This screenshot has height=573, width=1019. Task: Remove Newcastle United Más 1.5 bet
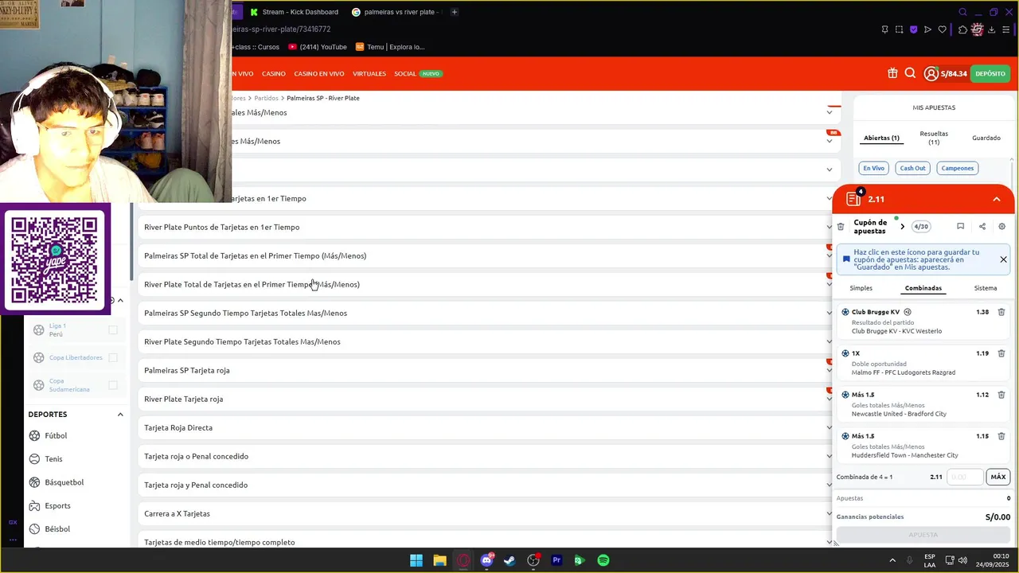[x=1001, y=395]
